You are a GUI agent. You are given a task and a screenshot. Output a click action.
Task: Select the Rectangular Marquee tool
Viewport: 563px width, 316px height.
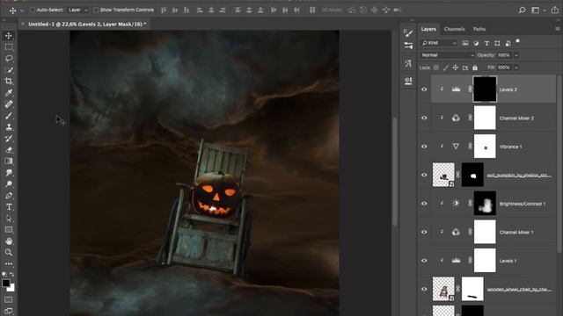(x=9, y=47)
